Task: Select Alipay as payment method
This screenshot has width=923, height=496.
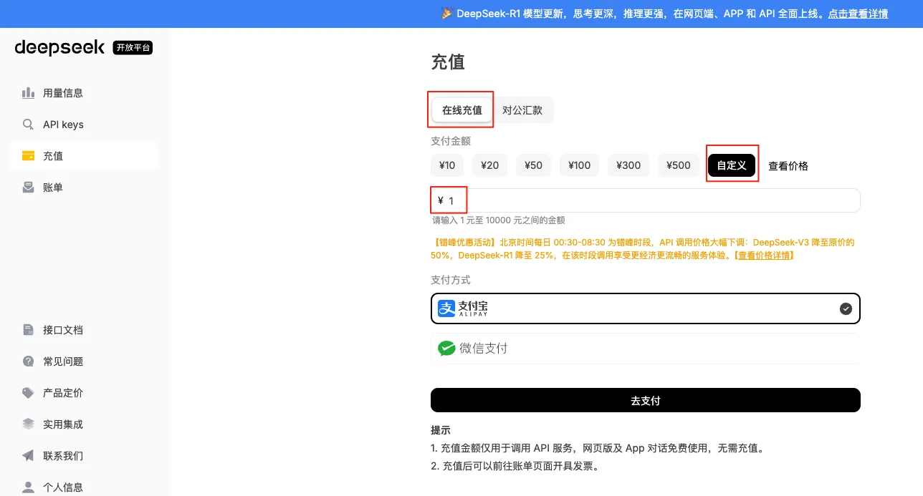Action: pos(645,308)
